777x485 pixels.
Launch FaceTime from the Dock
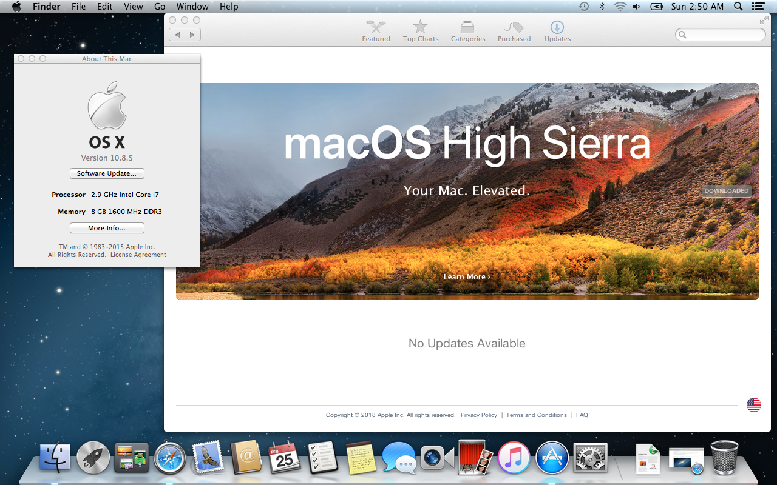437,458
